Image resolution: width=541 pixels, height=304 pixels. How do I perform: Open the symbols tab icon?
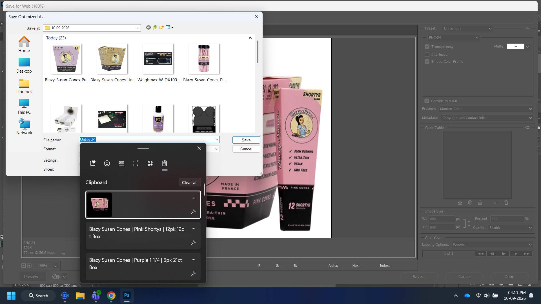tap(150, 163)
